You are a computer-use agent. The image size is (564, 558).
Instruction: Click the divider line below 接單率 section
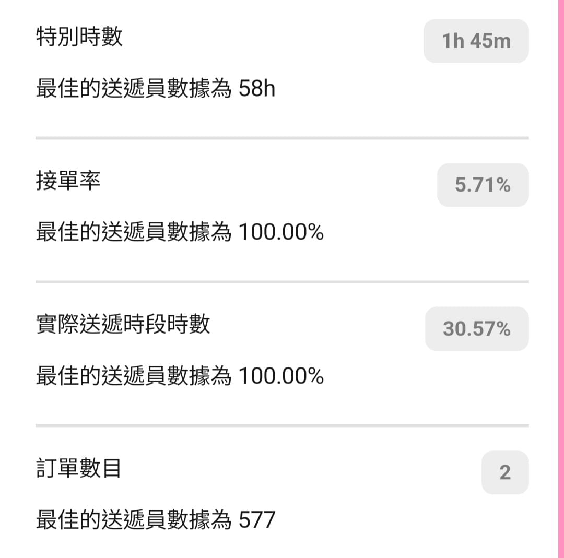(x=282, y=282)
